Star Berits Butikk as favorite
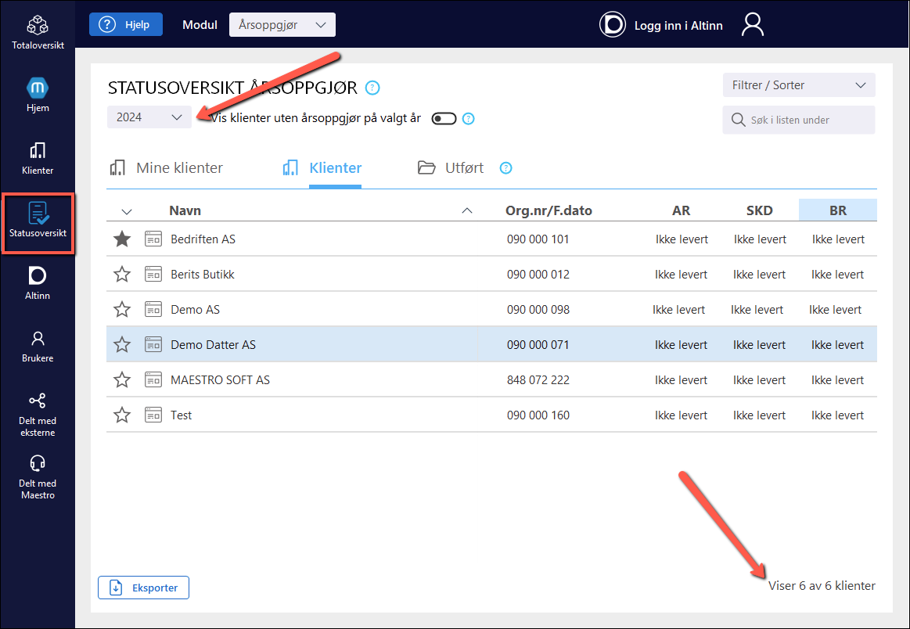The width and height of the screenshot is (910, 629). (122, 274)
